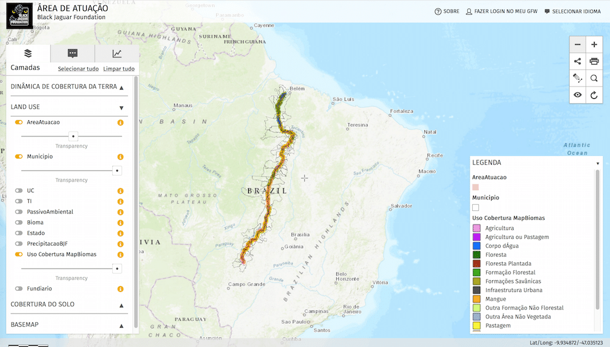This screenshot has height=347, width=610.
Task: Click the language speech bubble icon
Action: pyautogui.click(x=547, y=12)
